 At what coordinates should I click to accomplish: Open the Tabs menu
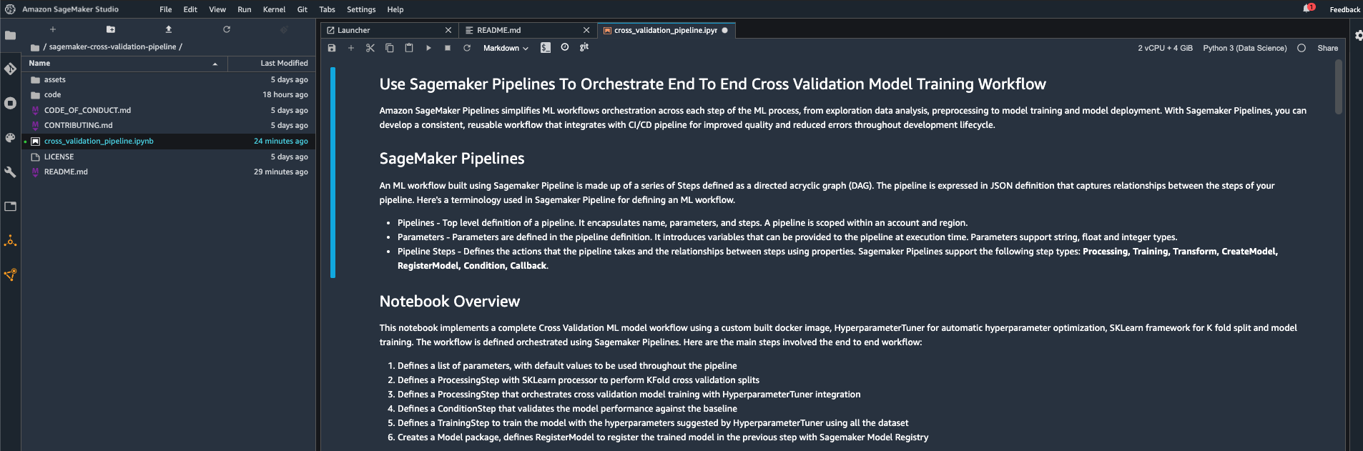pos(328,9)
